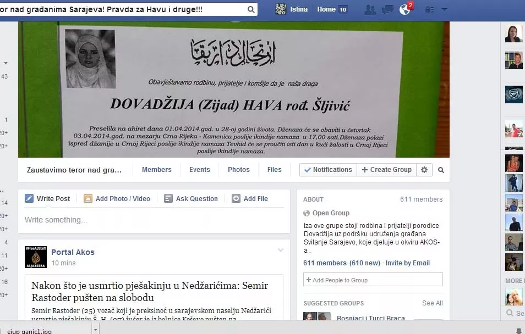Screen dimensions: 525x334
Task: Click the search-this-group magnifier icon
Action: [441, 170]
